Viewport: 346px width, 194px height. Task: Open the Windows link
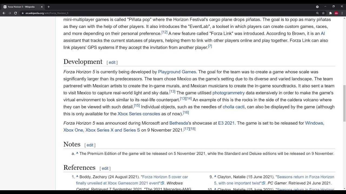314,123
